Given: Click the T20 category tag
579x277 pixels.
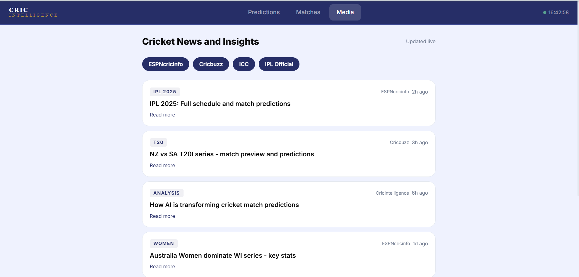Looking at the screenshot, I should (x=158, y=142).
